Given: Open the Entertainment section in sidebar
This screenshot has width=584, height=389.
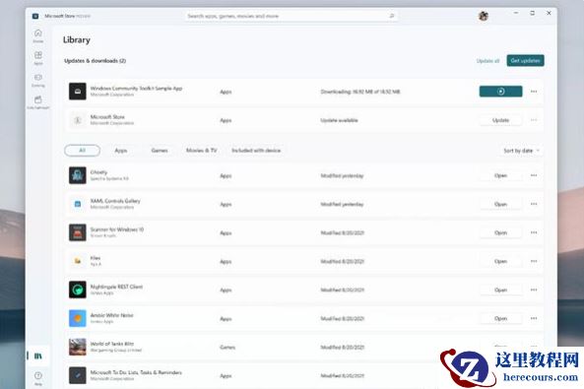Looking at the screenshot, I should tap(38, 102).
